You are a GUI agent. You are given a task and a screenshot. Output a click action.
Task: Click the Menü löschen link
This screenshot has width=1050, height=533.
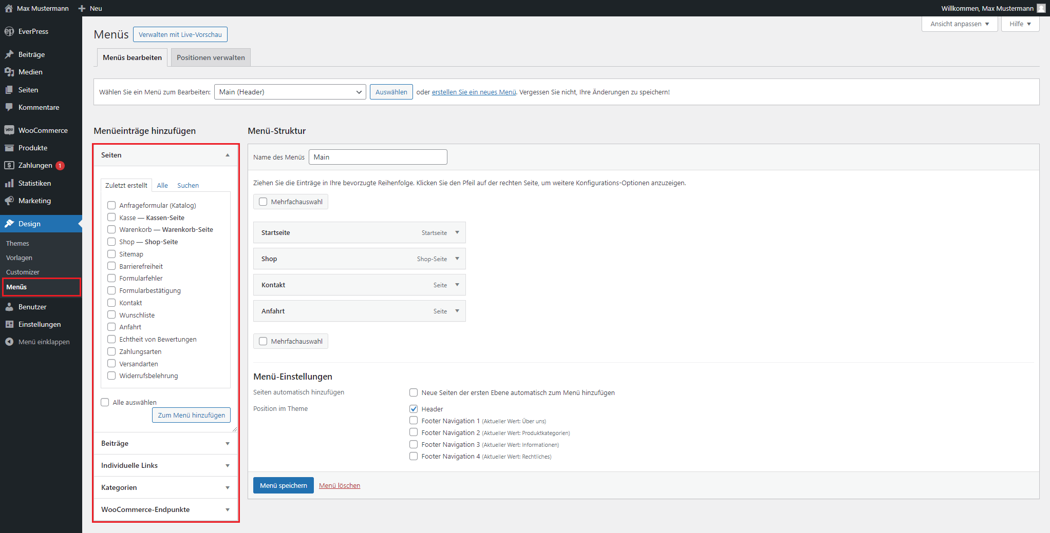click(340, 485)
